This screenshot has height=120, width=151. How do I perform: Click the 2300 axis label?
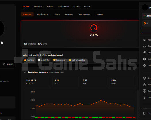(33, 100)
